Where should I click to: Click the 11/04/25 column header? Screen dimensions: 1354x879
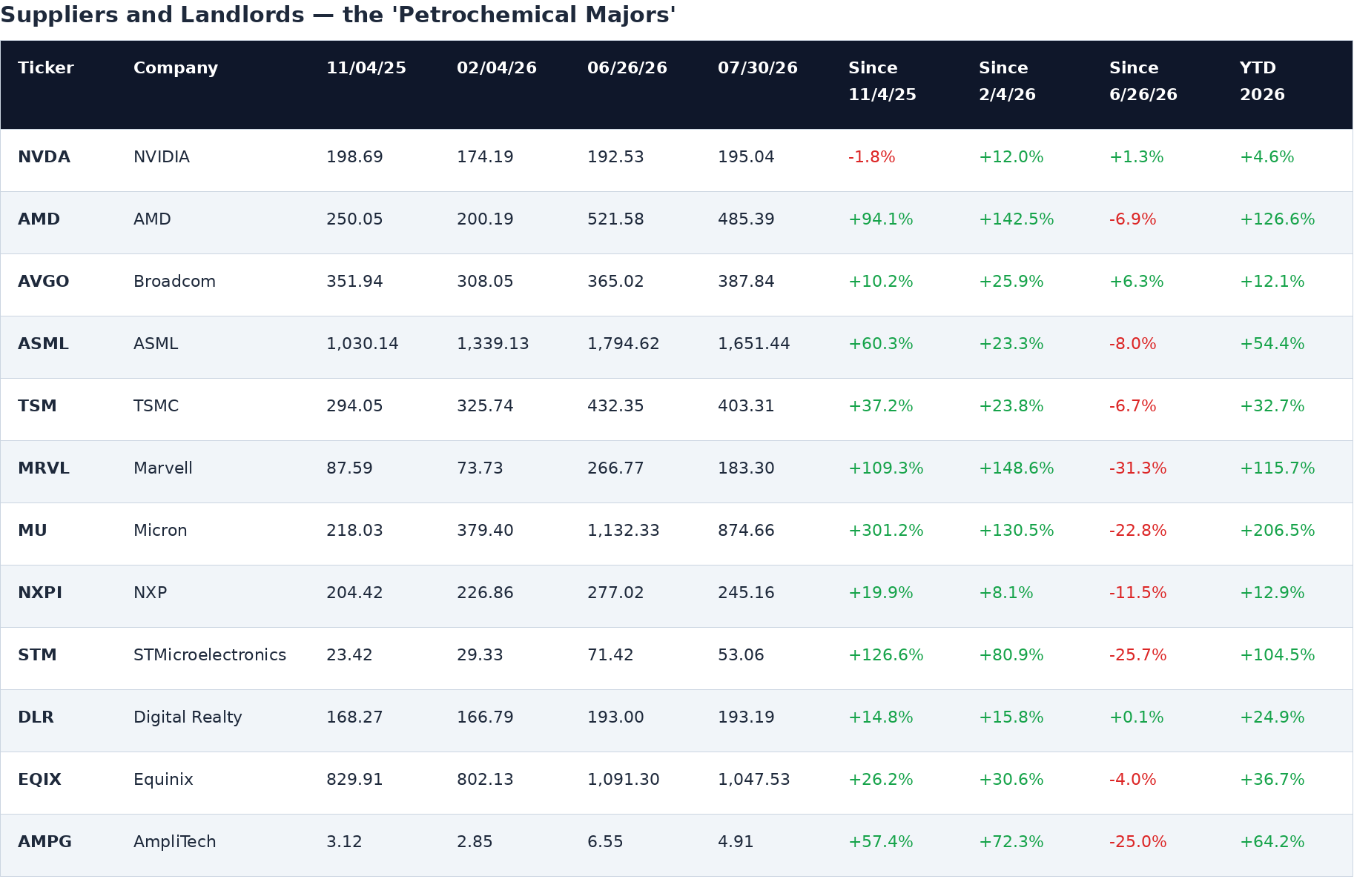(x=366, y=68)
